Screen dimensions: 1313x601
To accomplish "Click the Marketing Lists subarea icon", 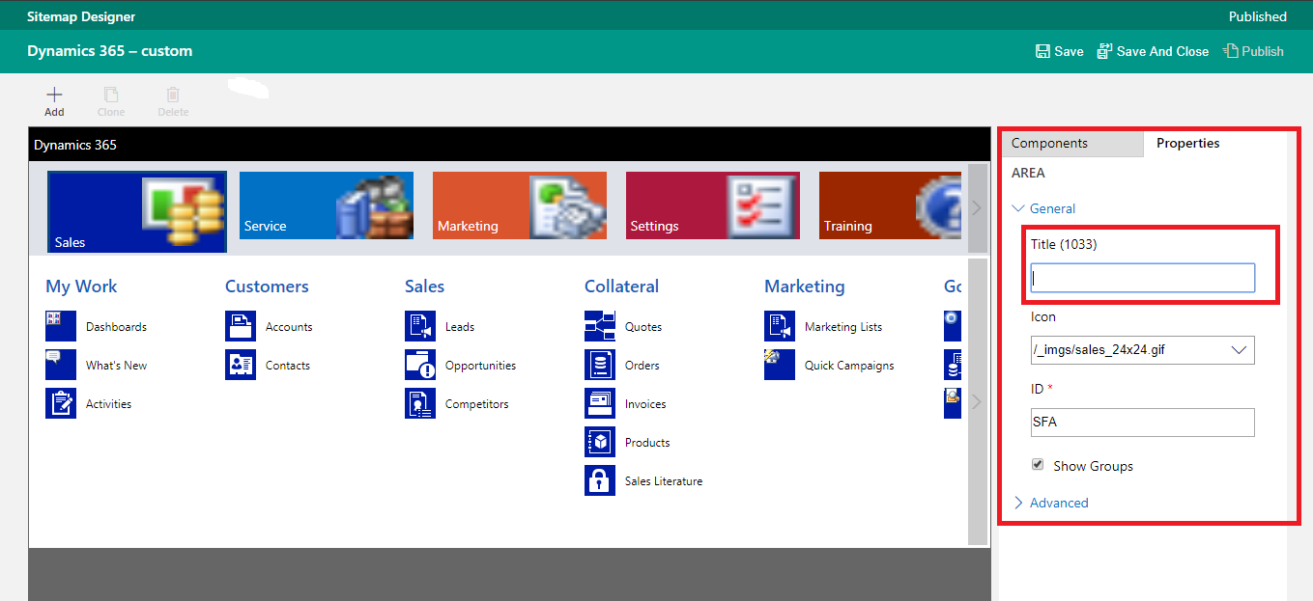I will 780,326.
